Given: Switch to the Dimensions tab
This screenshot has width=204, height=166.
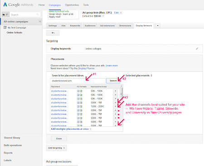Looking at the screenshot, I should pos(125,26).
